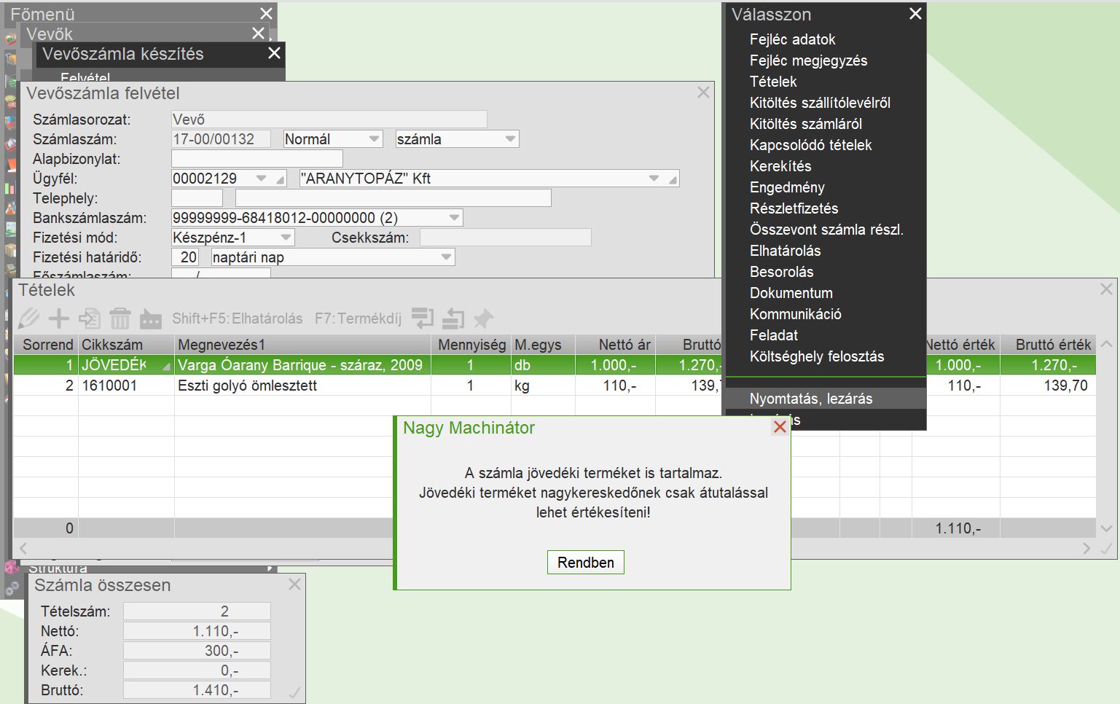Click the pencil edit icon in Tételek toolbar
The width and height of the screenshot is (1120, 704).
(x=29, y=318)
